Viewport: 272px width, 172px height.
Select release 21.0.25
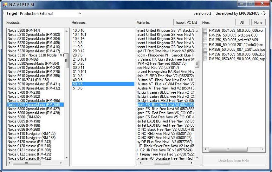[x=103, y=63]
